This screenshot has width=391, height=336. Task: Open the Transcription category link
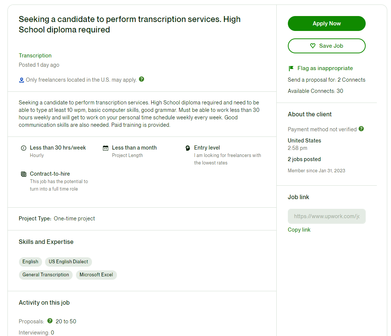35,56
